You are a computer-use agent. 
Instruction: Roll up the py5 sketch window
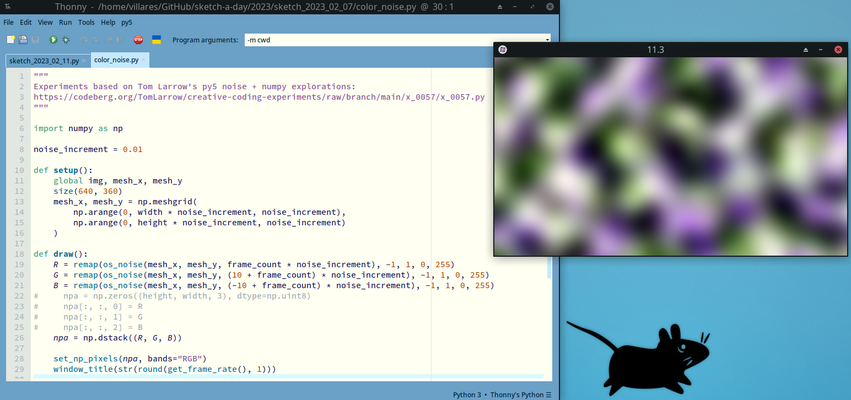[x=806, y=50]
